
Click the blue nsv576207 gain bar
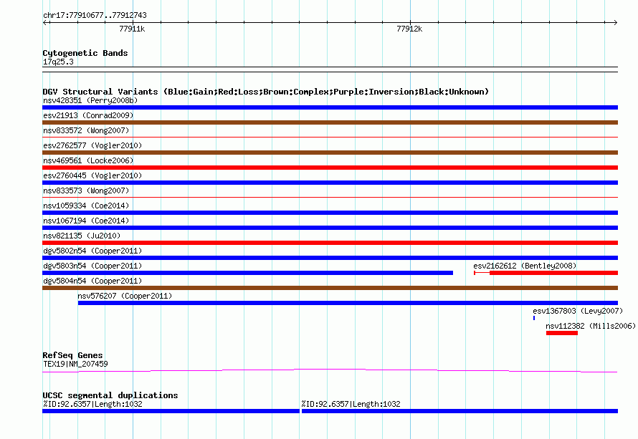[348, 303]
